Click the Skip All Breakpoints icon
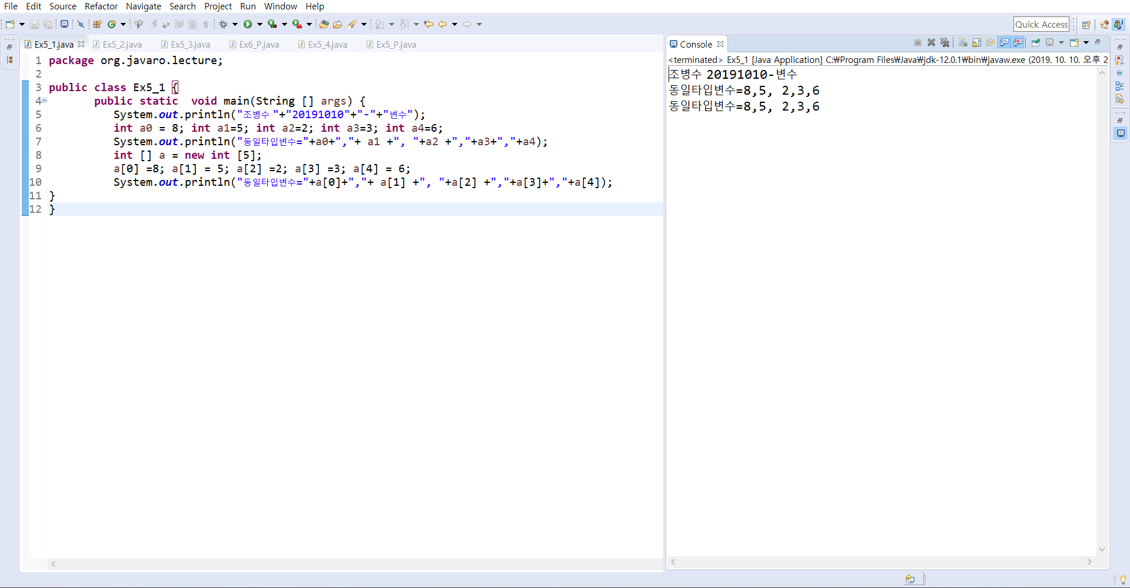 81,24
